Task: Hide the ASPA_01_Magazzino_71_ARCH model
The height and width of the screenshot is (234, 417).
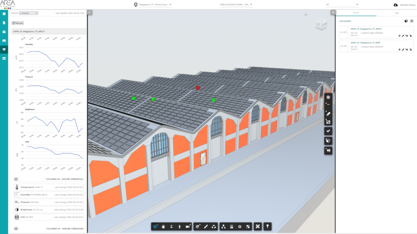Action: (x=406, y=36)
